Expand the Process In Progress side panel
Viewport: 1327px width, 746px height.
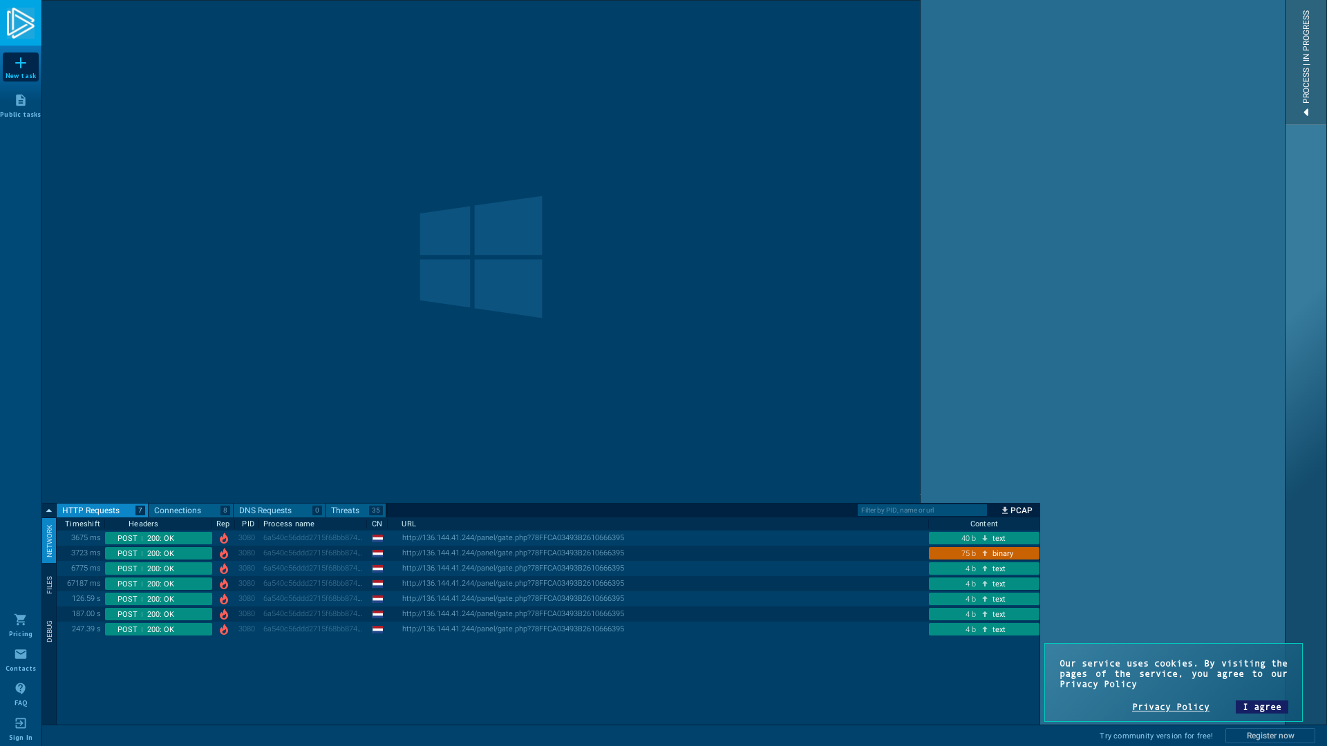pyautogui.click(x=1306, y=62)
